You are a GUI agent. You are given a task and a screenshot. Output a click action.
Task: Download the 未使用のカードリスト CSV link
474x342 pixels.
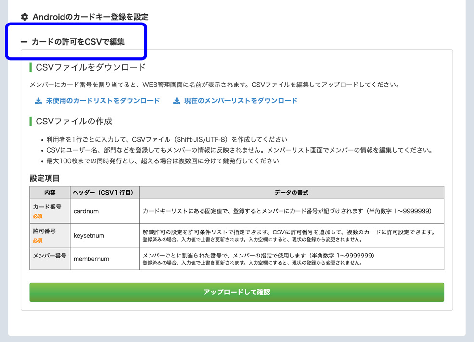(x=102, y=101)
